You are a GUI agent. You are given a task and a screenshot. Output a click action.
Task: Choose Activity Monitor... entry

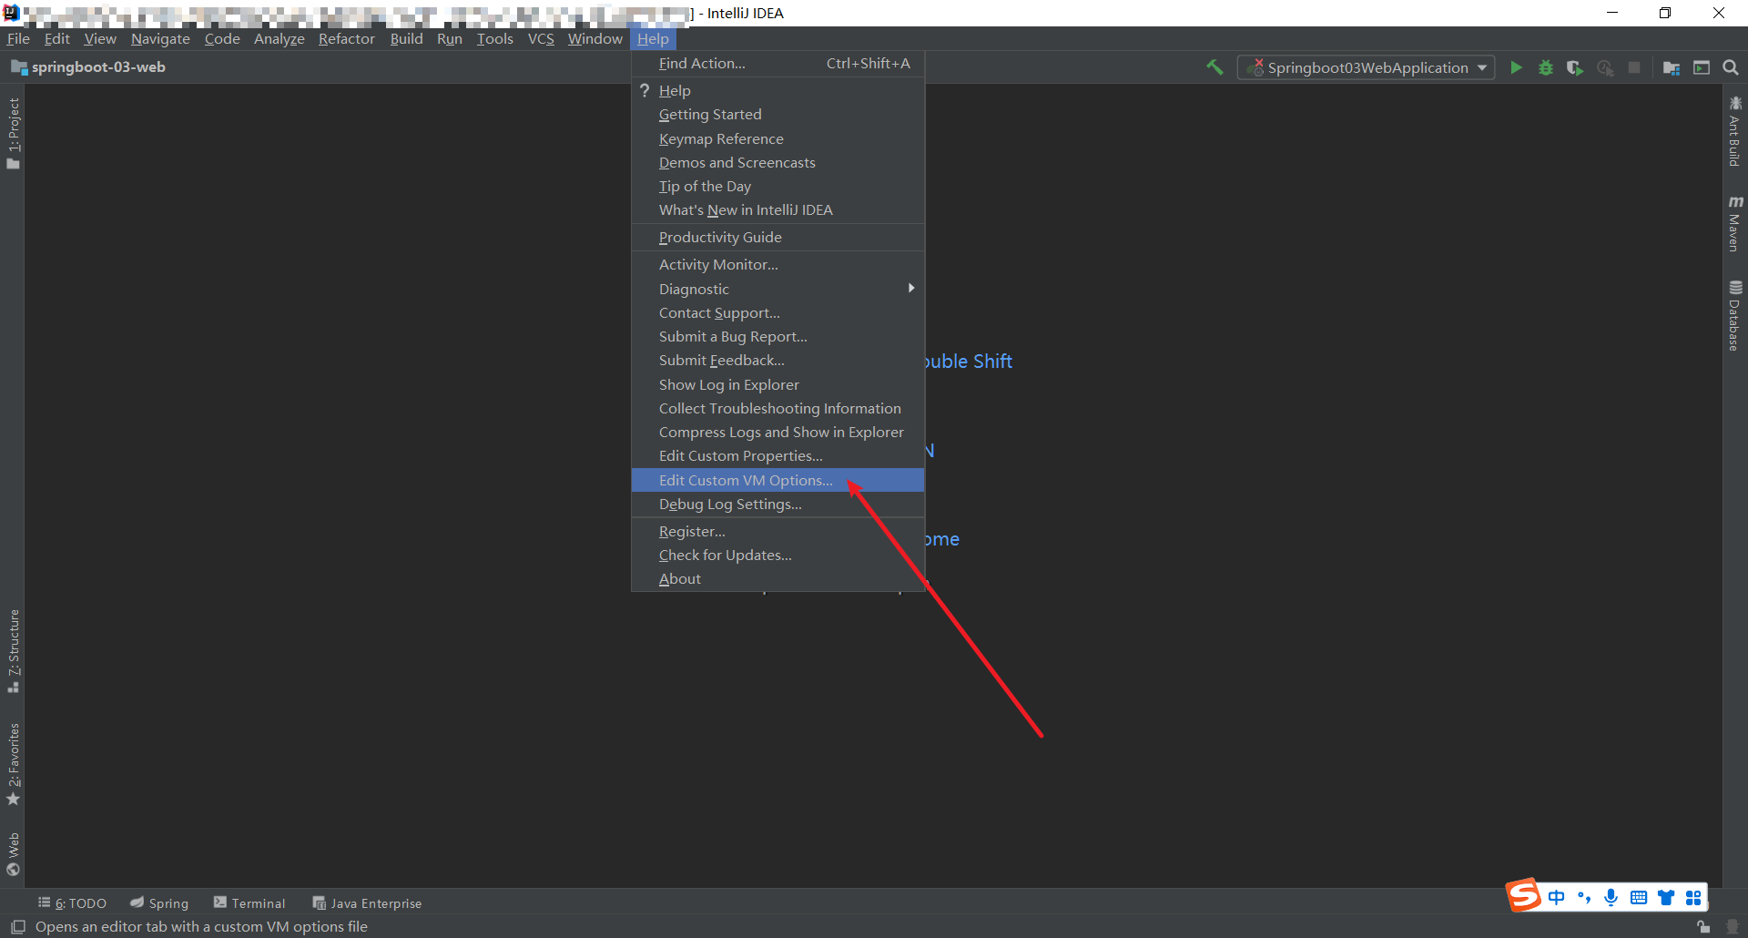pyautogui.click(x=777, y=264)
